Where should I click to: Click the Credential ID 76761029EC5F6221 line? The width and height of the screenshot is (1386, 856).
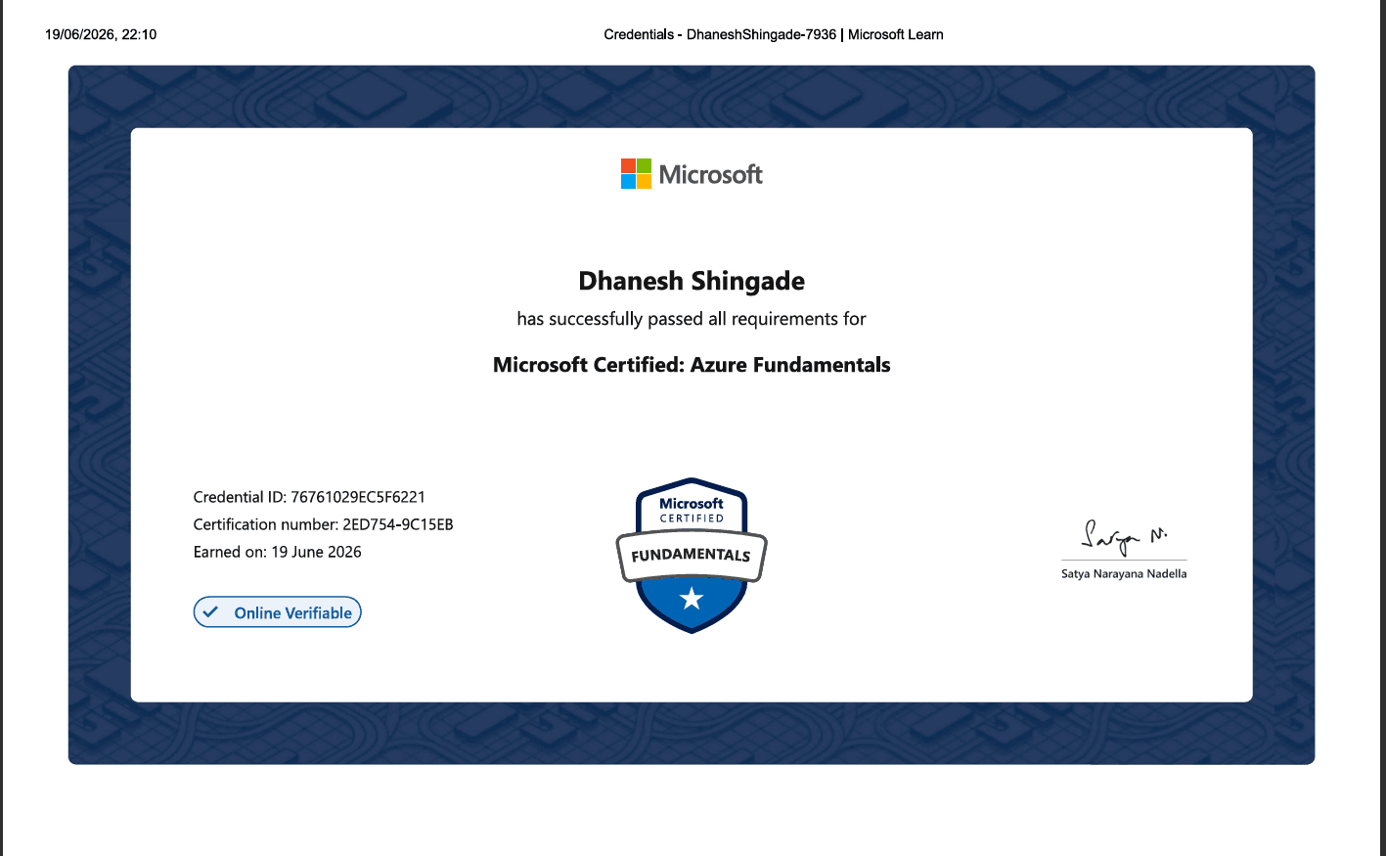pyautogui.click(x=309, y=497)
